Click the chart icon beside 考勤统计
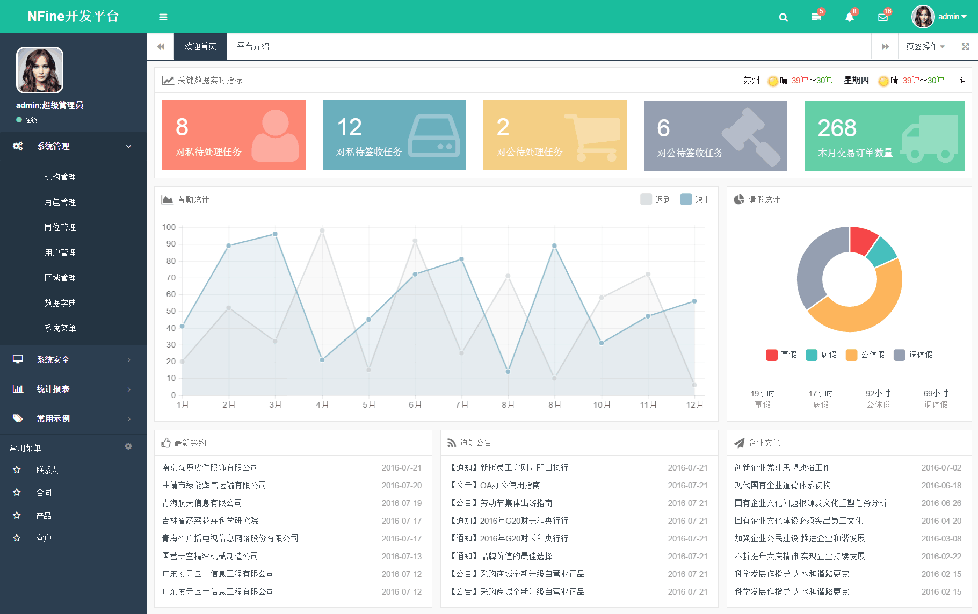This screenshot has width=978, height=614. (166, 199)
